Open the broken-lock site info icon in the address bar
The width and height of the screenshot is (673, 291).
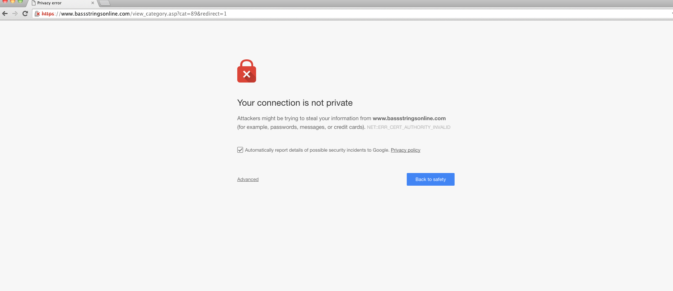(x=37, y=14)
